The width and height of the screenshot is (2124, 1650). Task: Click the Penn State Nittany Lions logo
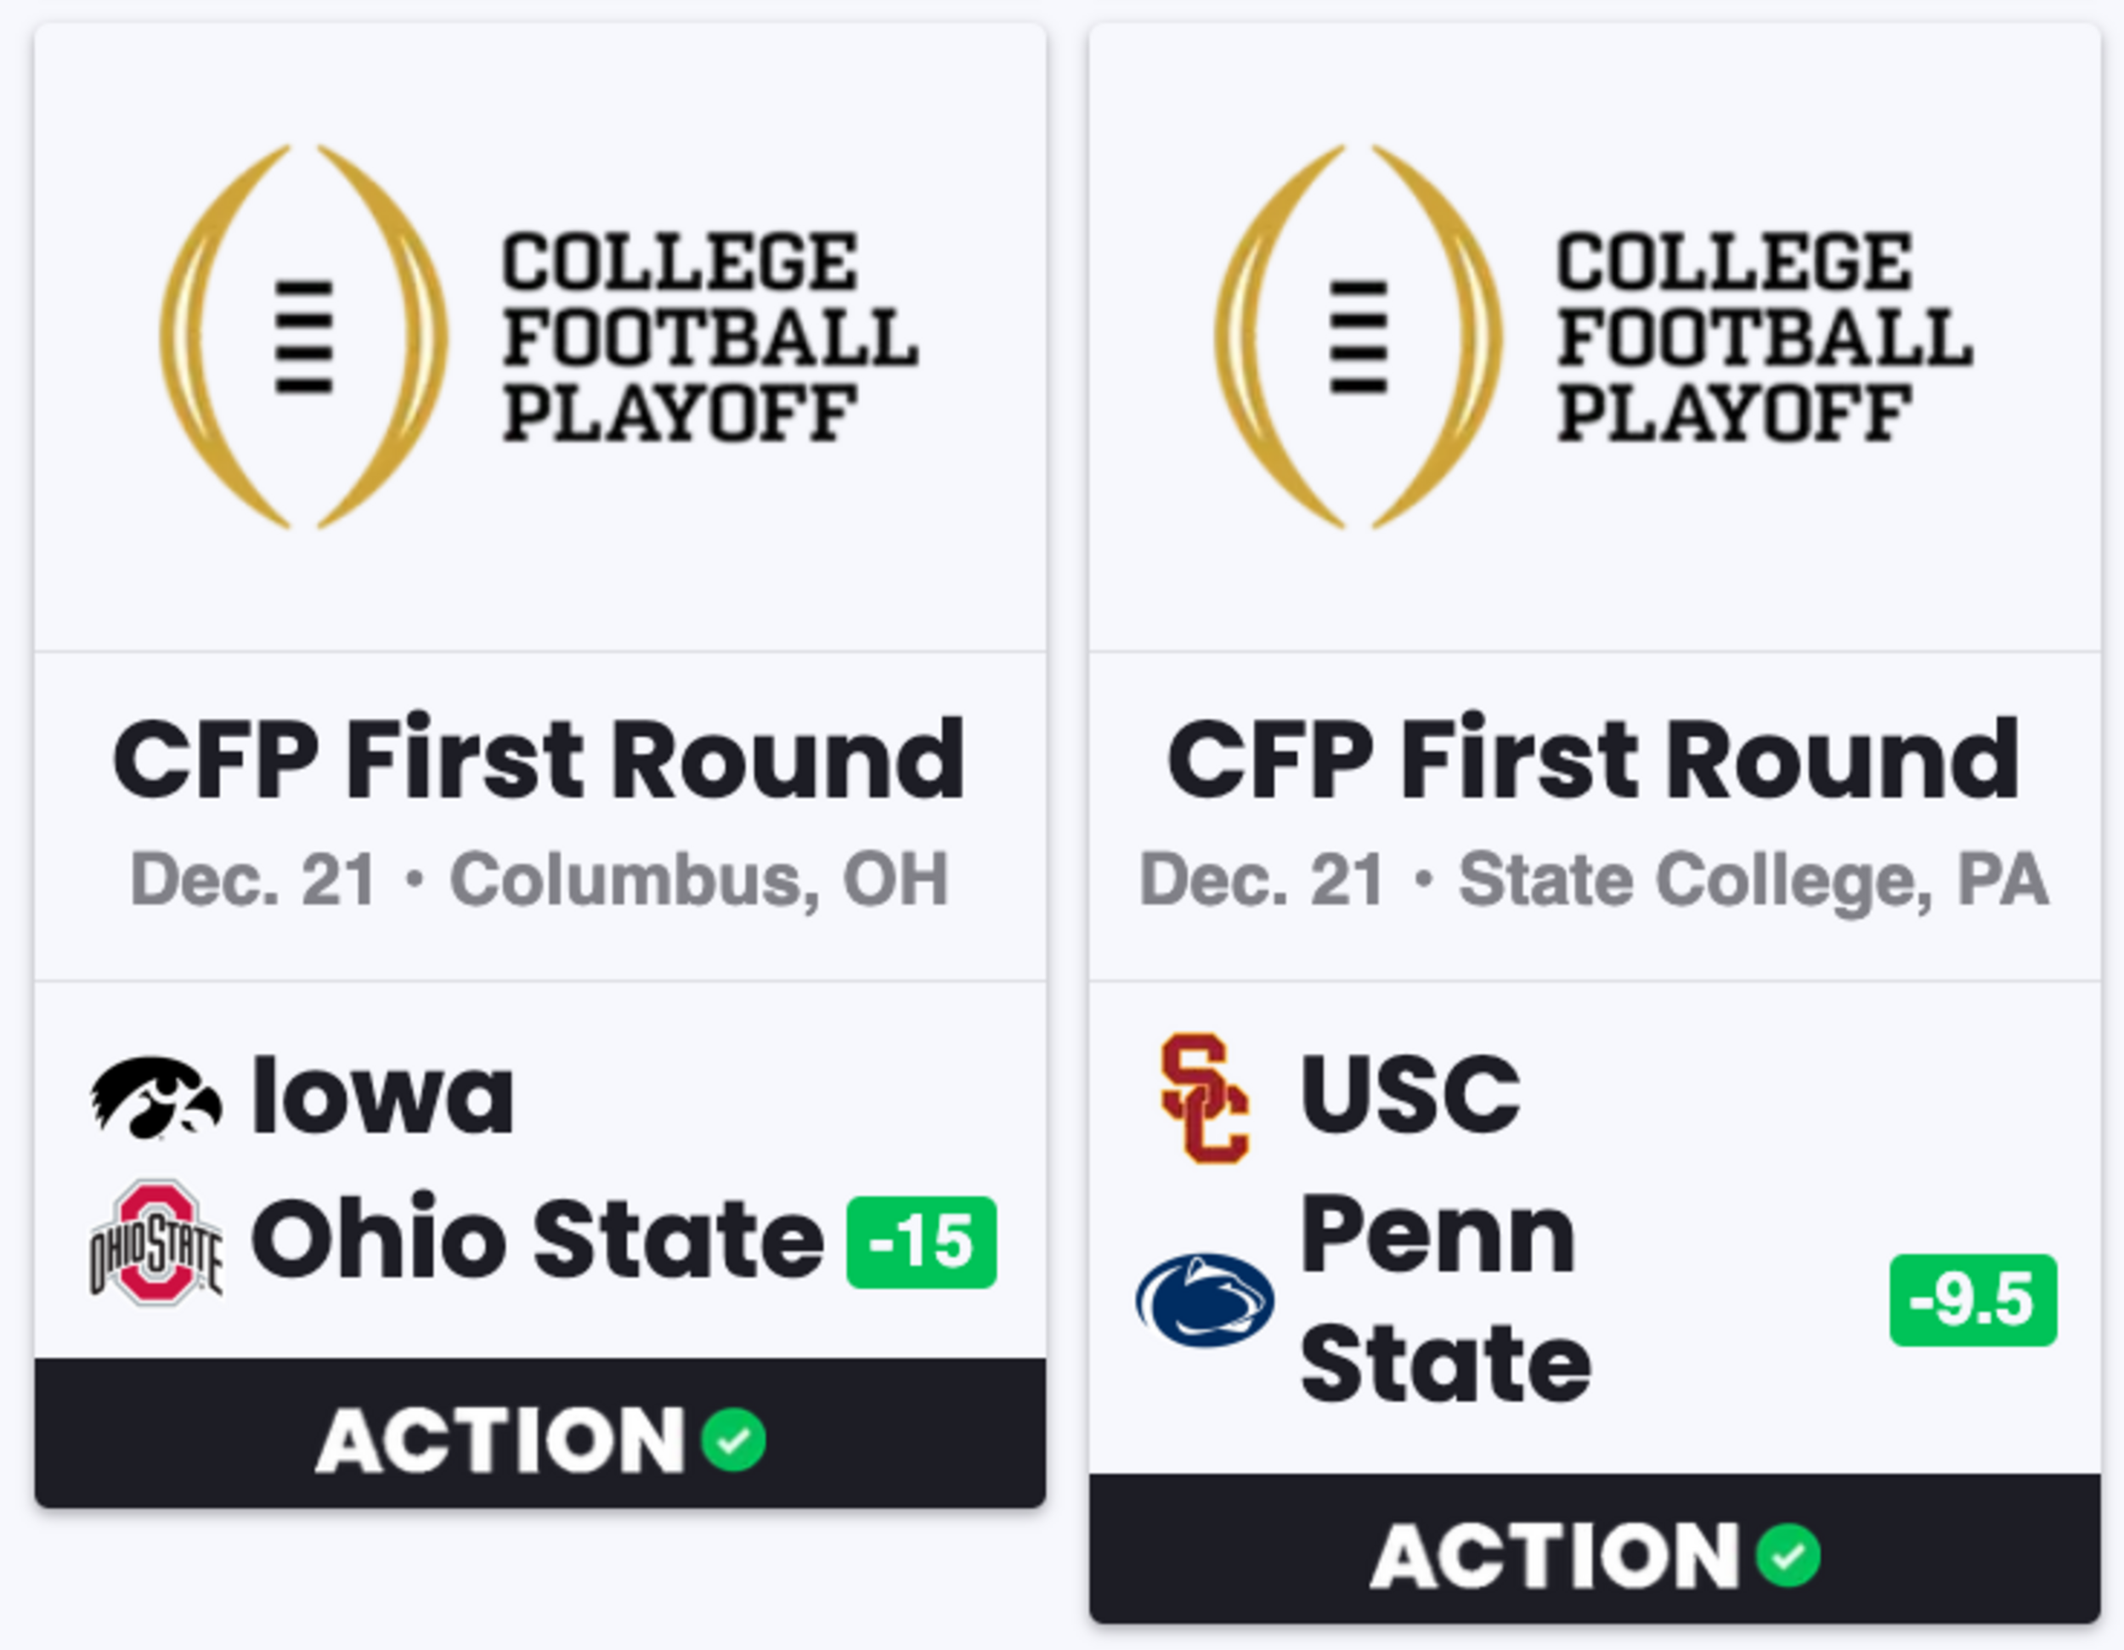(1205, 1300)
